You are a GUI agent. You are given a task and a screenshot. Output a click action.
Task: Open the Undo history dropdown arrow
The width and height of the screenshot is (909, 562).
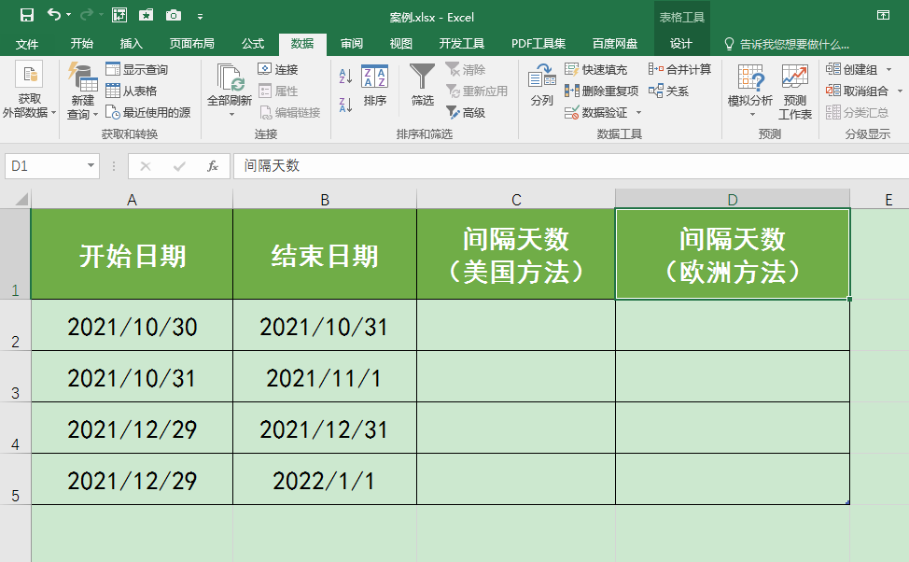(68, 15)
